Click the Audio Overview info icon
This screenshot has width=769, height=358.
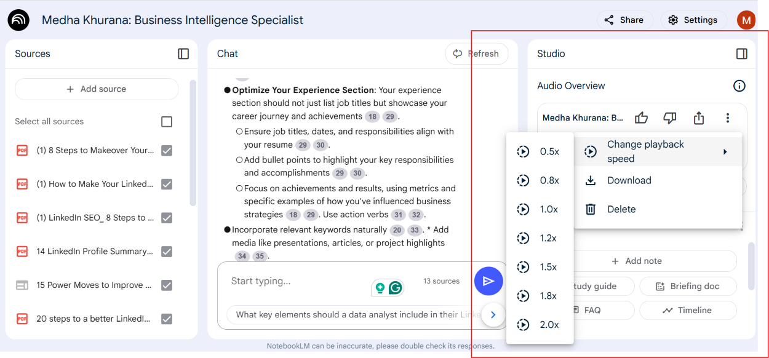click(739, 86)
